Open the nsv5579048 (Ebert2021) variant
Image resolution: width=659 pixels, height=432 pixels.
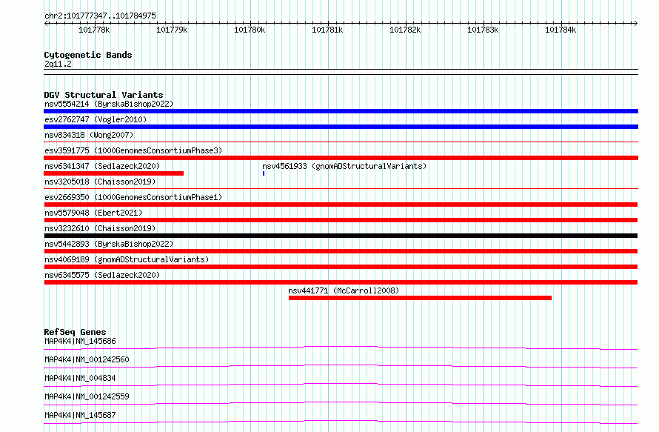click(x=93, y=213)
